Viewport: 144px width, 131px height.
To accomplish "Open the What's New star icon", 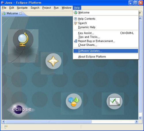I will pos(53,61).
